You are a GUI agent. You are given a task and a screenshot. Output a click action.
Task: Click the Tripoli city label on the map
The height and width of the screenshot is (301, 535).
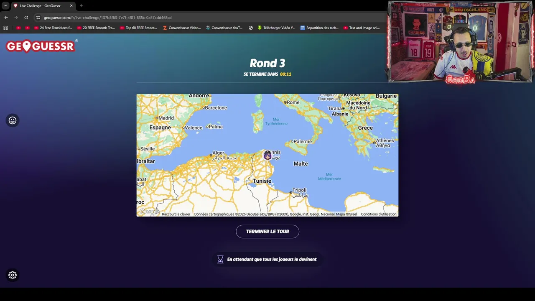[x=299, y=190]
